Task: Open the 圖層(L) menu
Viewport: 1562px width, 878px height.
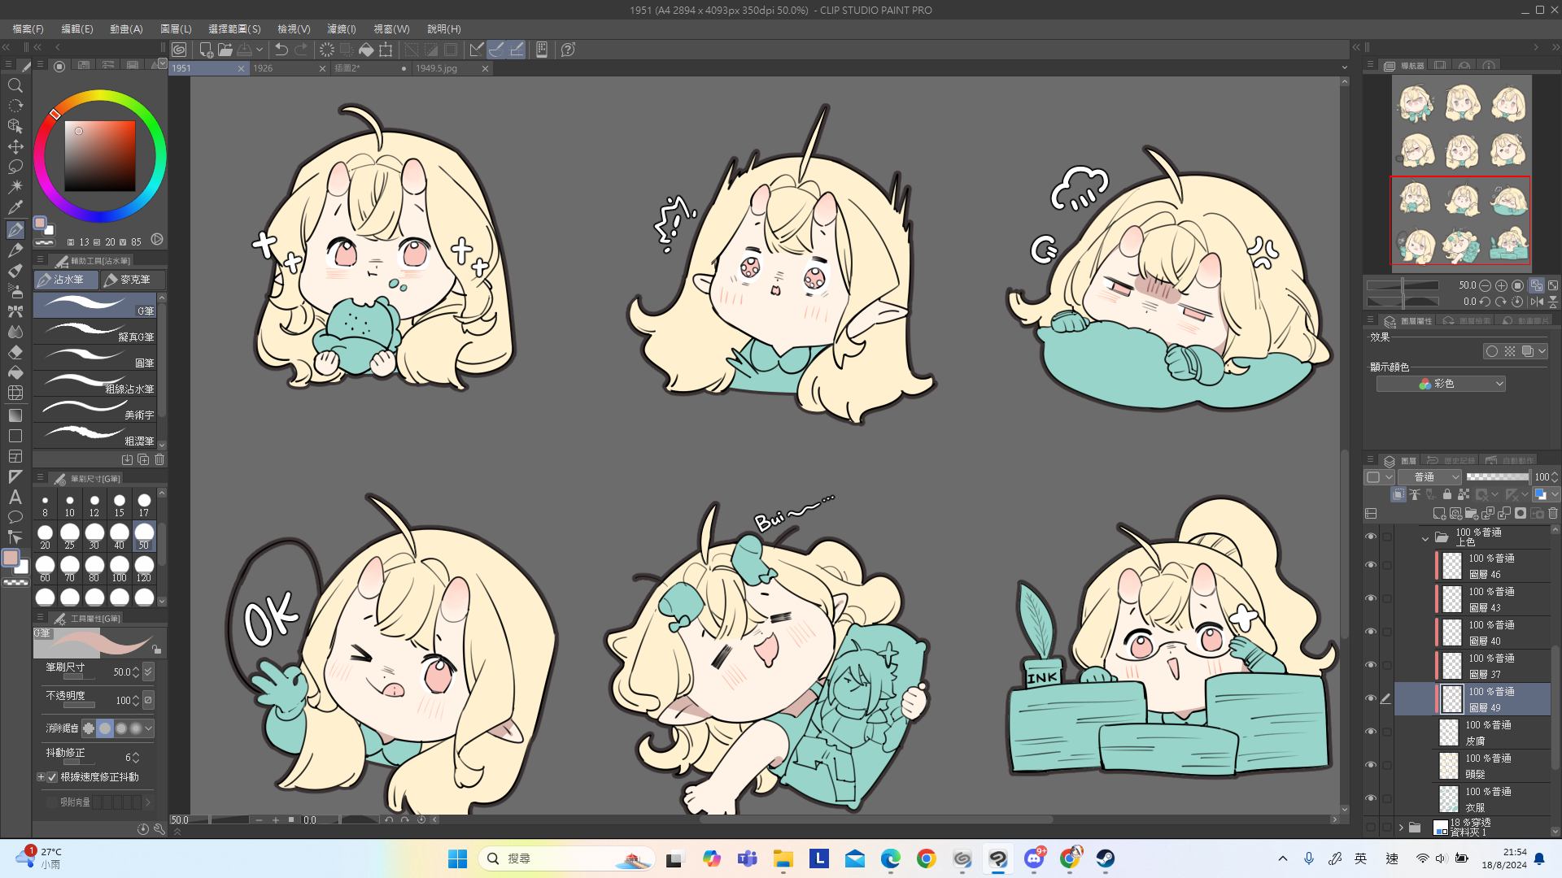Action: pos(176,28)
